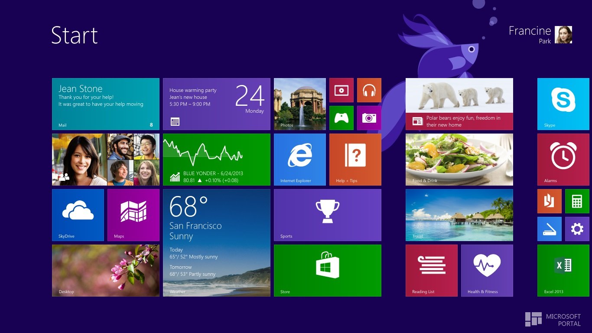Open SkyDrive cloud storage

78,215
